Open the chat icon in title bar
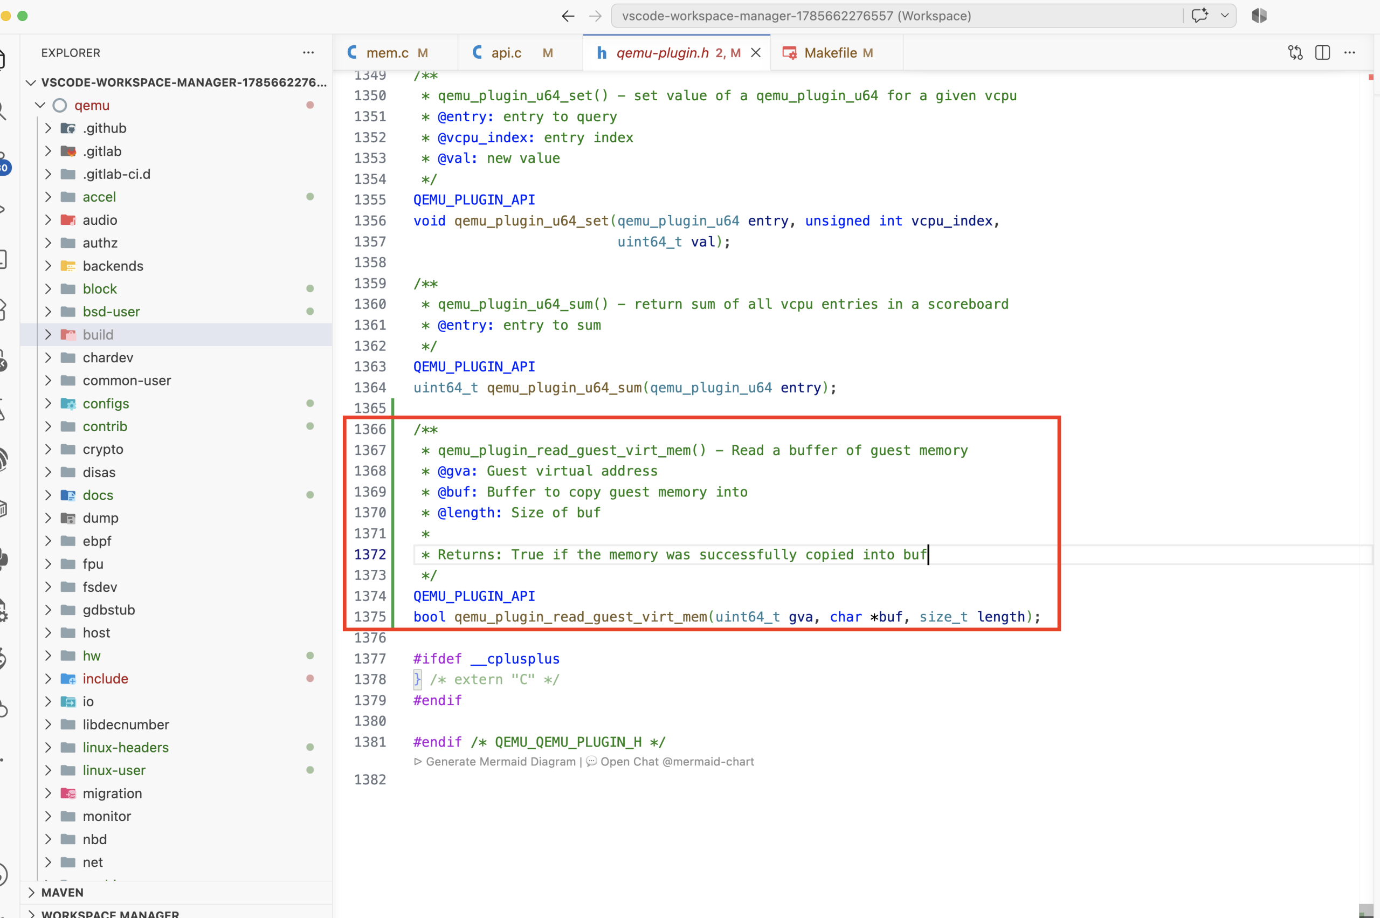This screenshot has width=1380, height=918. [x=1199, y=16]
